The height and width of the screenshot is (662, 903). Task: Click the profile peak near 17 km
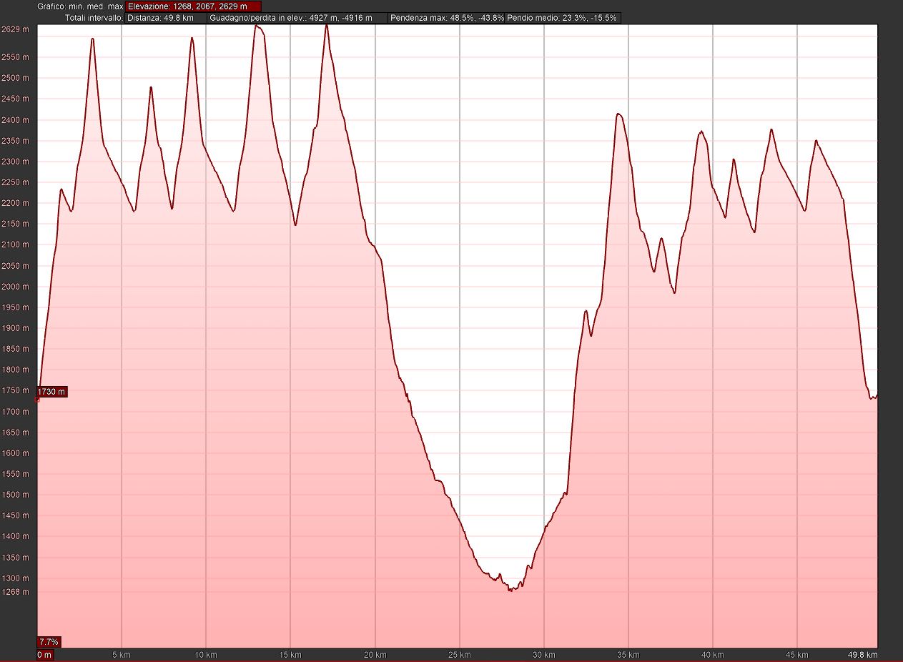pyautogui.click(x=326, y=26)
